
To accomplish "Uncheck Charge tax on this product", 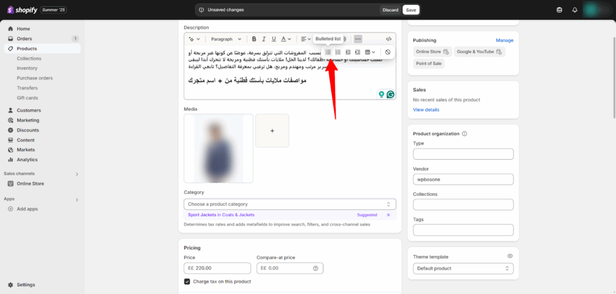I will click(x=188, y=281).
